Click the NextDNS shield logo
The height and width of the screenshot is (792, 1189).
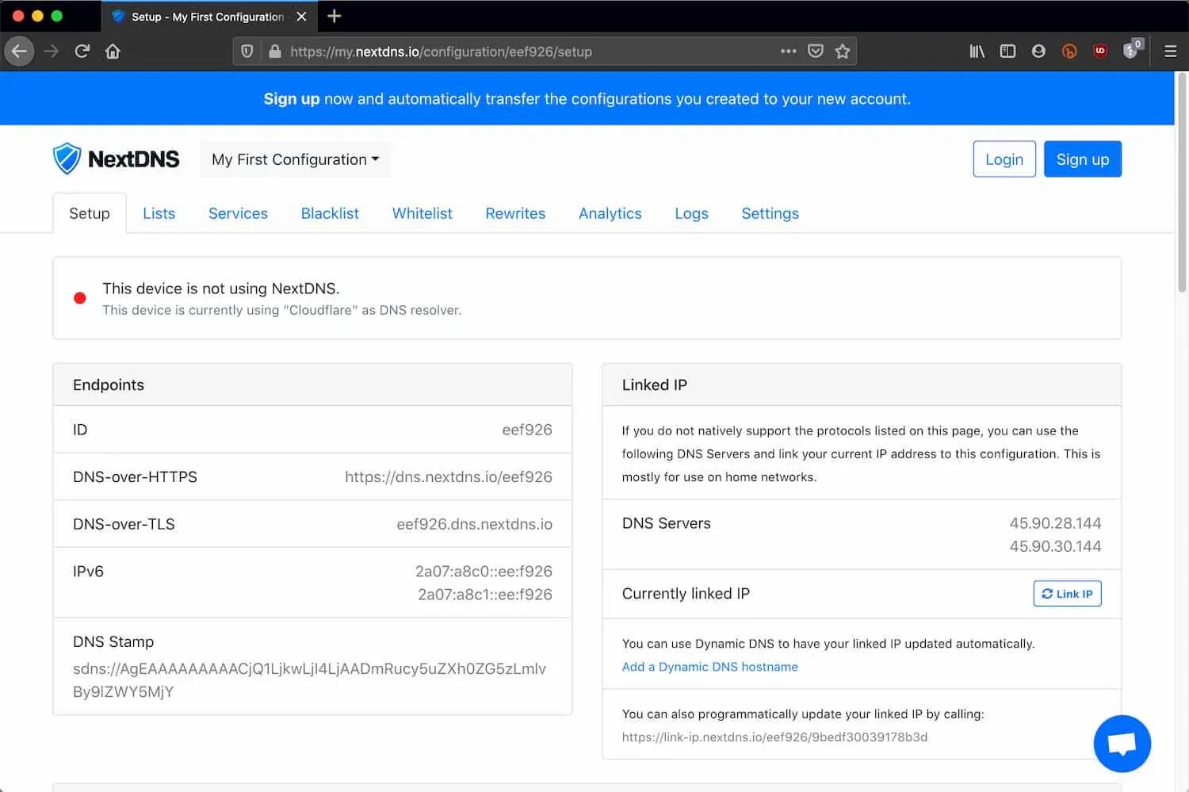pyautogui.click(x=67, y=159)
